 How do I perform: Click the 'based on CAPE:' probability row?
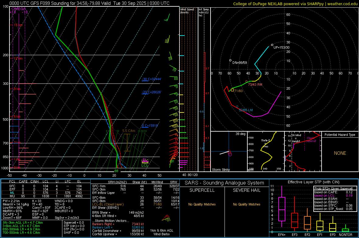coord(333,192)
